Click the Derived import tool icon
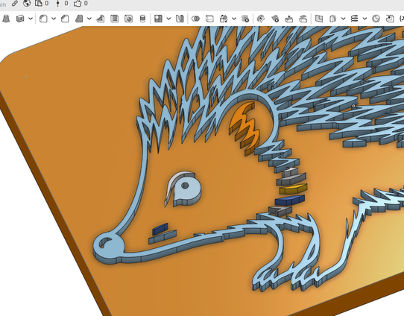Viewport: 404px width, 316px height. (390, 19)
